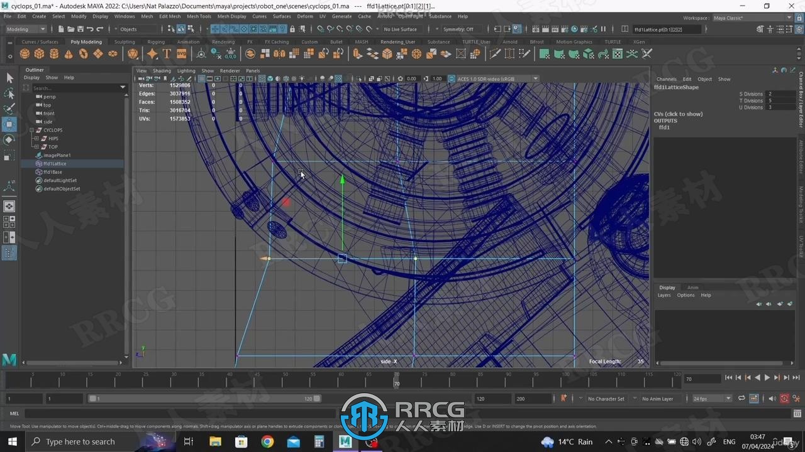Toggle select by hierarchy mode
The width and height of the screenshot is (805, 452).
172,29
